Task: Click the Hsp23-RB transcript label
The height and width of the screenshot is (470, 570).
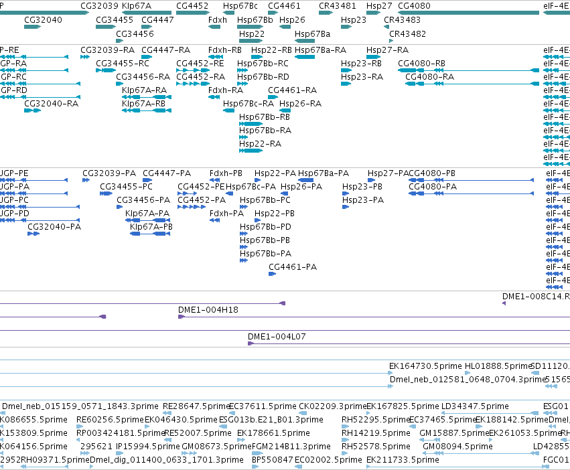Action: (x=361, y=63)
